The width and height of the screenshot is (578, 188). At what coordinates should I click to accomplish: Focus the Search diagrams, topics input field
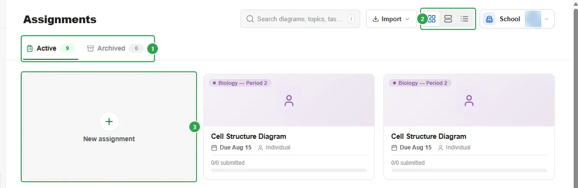click(x=300, y=19)
